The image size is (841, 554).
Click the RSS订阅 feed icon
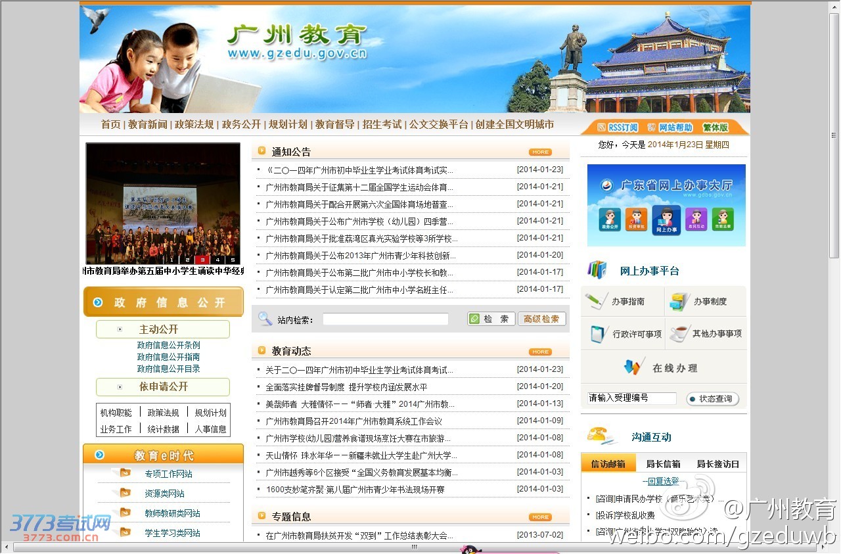[x=602, y=127]
